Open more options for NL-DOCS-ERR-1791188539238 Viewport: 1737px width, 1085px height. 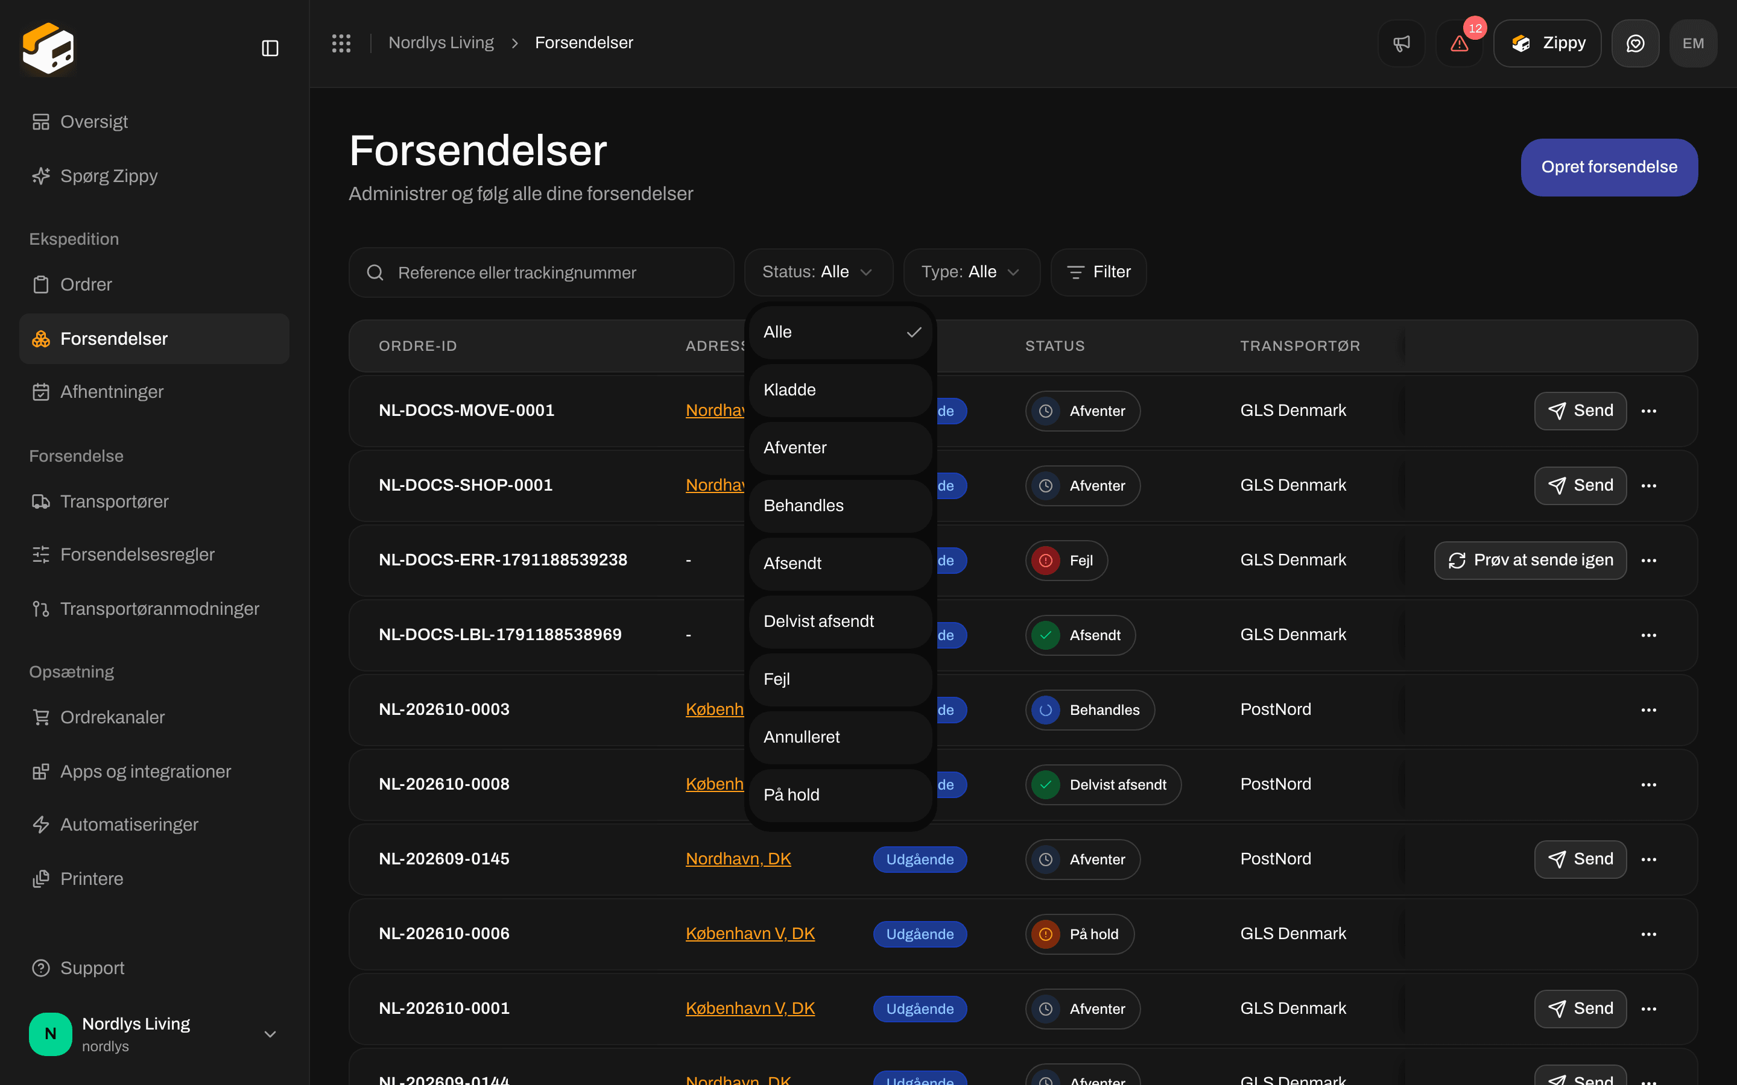[1649, 561]
